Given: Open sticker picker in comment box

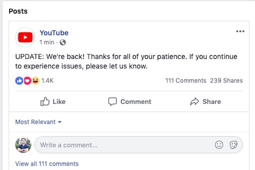Looking at the screenshot, I should pos(233,145).
